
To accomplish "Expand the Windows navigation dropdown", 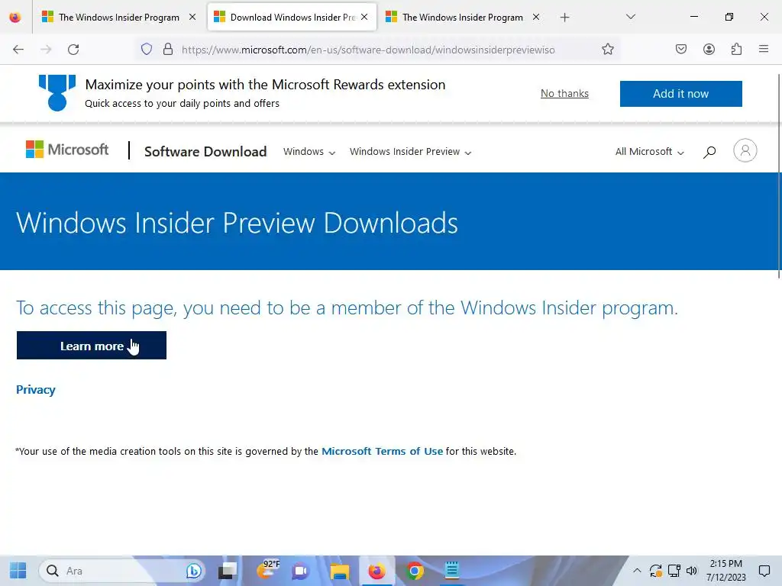I will pyautogui.click(x=309, y=152).
